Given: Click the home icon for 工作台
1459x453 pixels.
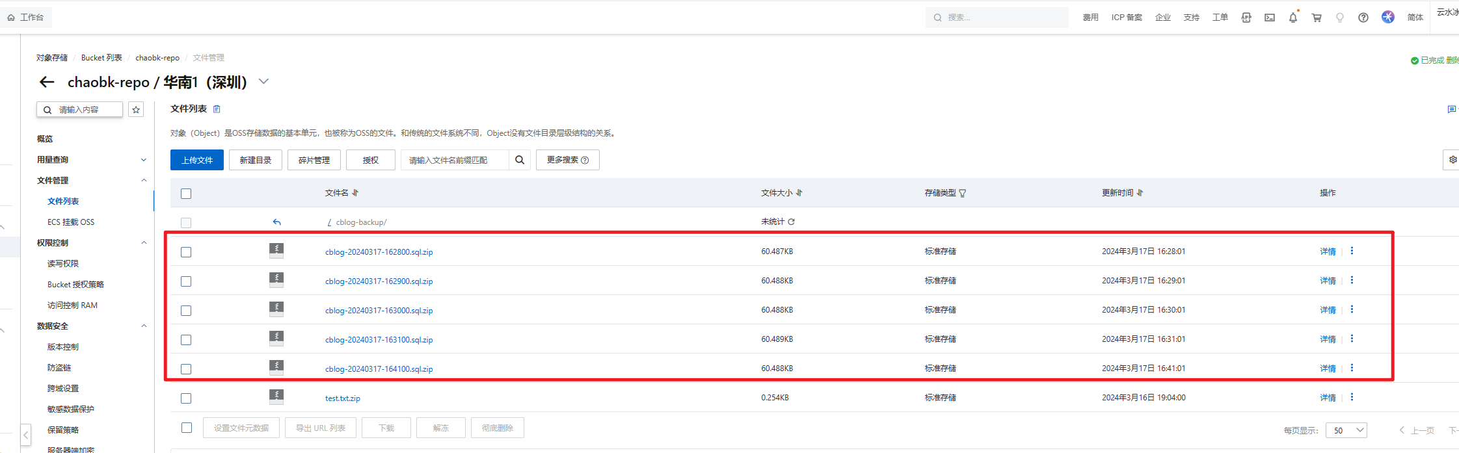Looking at the screenshot, I should coord(11,18).
